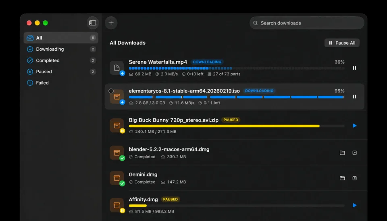Open the Completed category

click(61, 60)
